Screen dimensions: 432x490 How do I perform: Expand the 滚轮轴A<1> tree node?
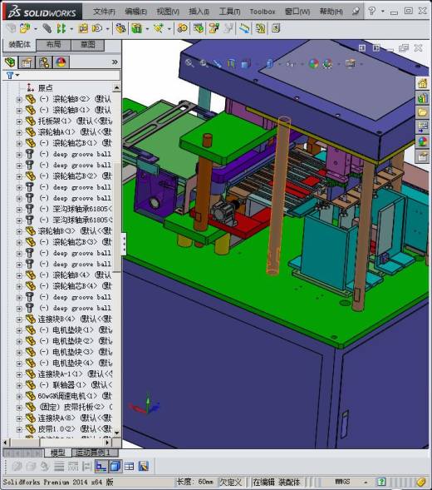[x=19, y=132]
